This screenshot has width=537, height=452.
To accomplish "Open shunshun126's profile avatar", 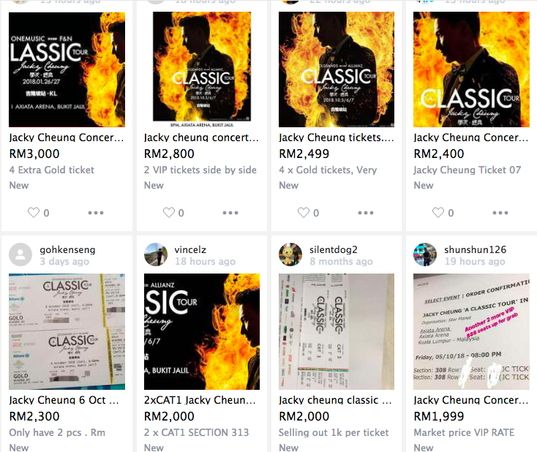I will [x=425, y=255].
